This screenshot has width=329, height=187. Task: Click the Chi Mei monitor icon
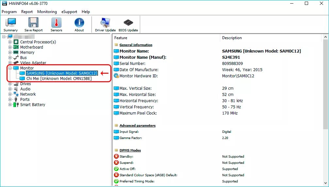click(x=22, y=79)
